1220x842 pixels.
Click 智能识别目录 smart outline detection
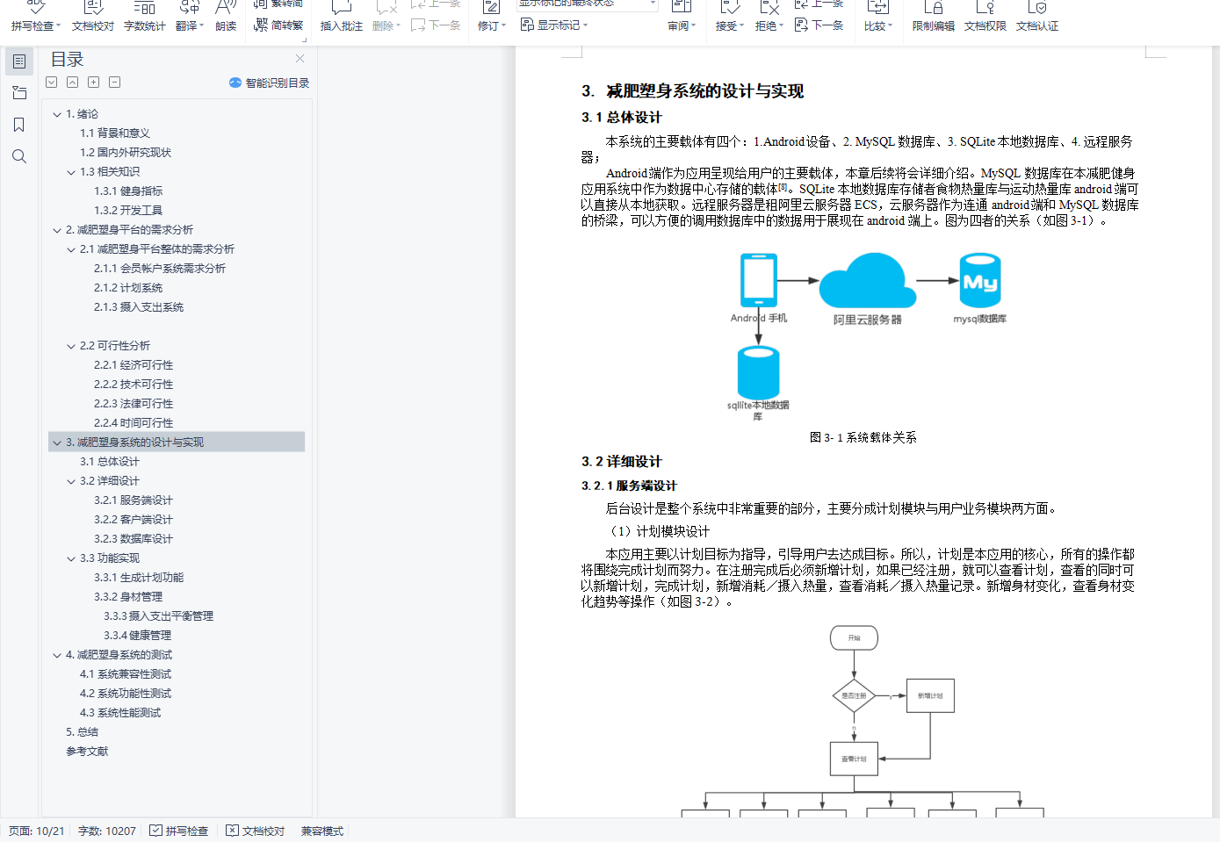pyautogui.click(x=269, y=83)
